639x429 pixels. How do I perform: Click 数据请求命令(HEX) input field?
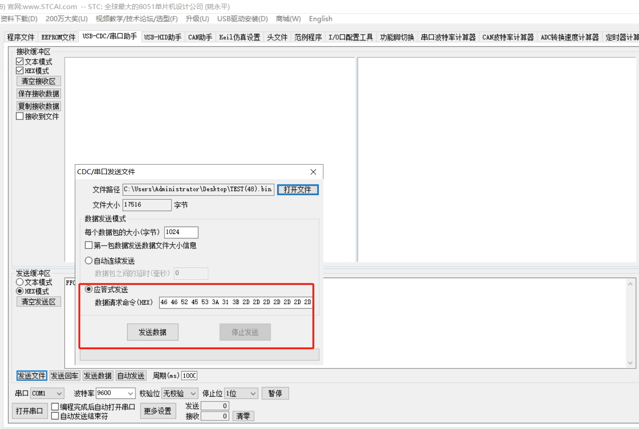pyautogui.click(x=236, y=302)
